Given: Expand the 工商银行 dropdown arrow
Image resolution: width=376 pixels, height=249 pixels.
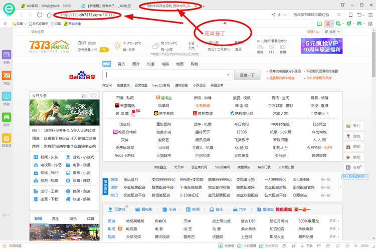Looking at the screenshot, I should click(x=327, y=113).
